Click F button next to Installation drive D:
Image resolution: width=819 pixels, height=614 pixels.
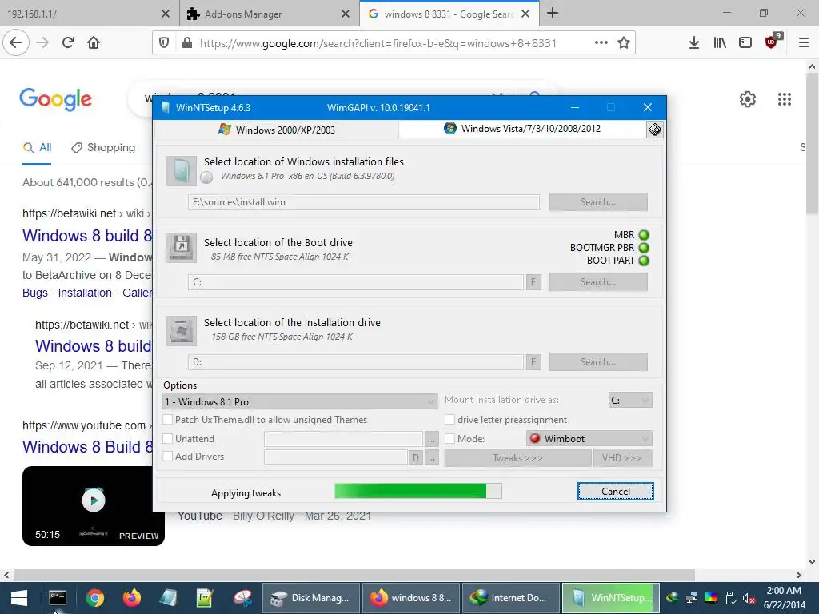tap(533, 362)
